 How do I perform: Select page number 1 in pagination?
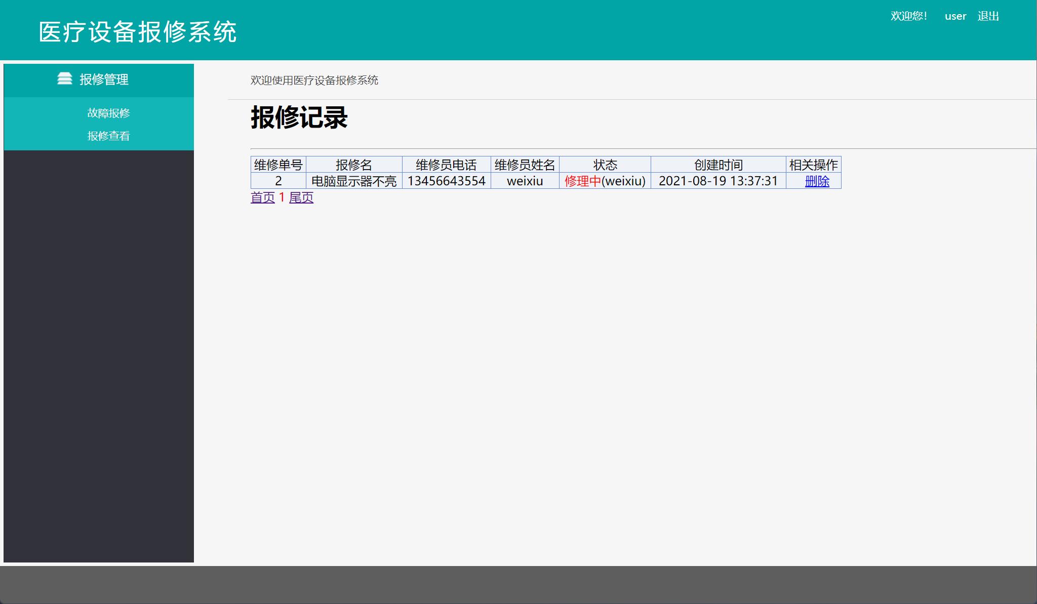[282, 197]
